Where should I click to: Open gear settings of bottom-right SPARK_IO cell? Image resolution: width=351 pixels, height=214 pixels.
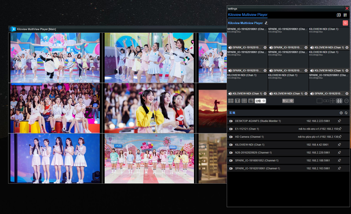tap(347, 93)
